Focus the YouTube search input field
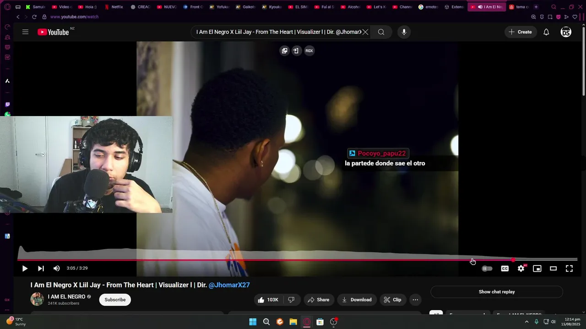586x329 pixels. point(278,32)
